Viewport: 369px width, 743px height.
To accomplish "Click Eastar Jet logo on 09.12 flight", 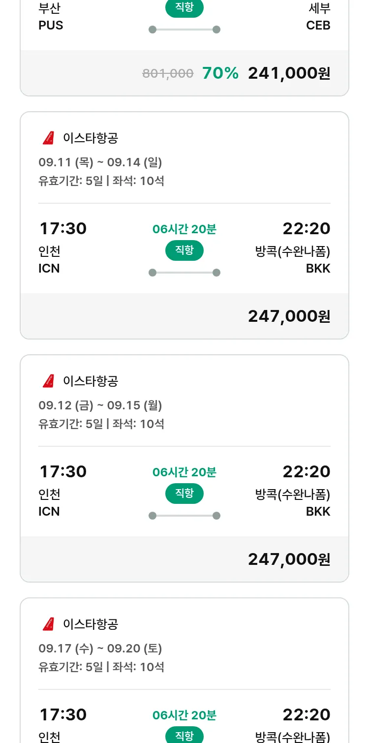I will pyautogui.click(x=48, y=381).
